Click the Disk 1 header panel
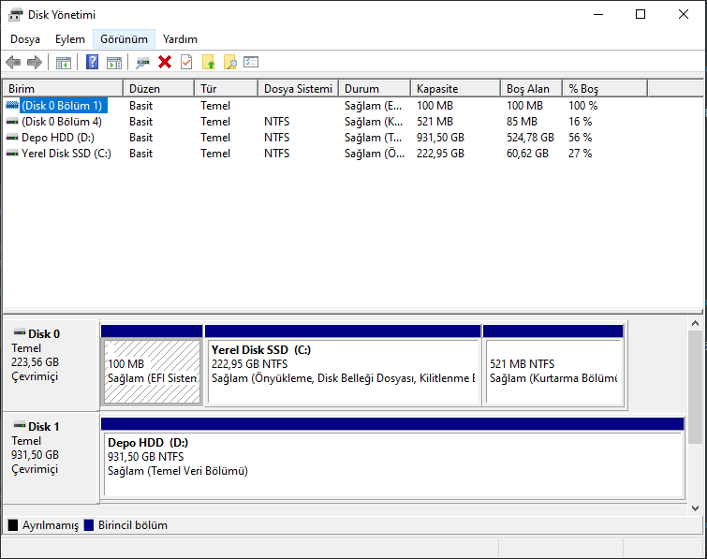The width and height of the screenshot is (707, 559). click(x=51, y=458)
